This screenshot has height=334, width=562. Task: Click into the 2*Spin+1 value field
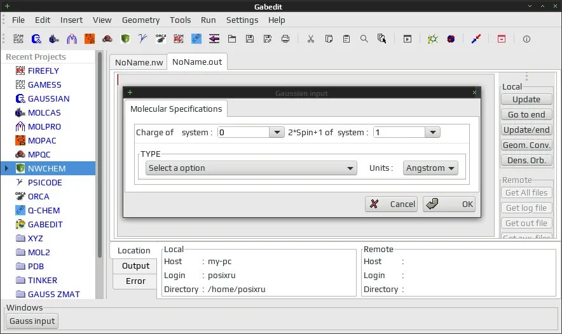[x=399, y=133]
